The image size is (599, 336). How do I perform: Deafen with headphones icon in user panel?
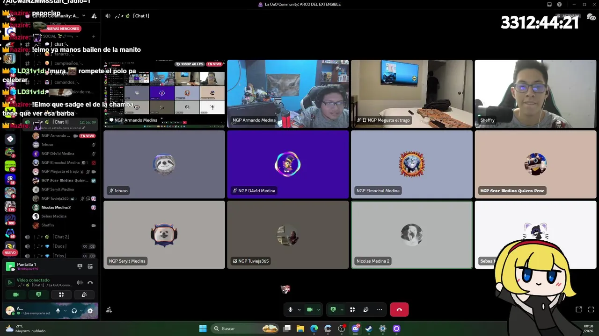74,310
